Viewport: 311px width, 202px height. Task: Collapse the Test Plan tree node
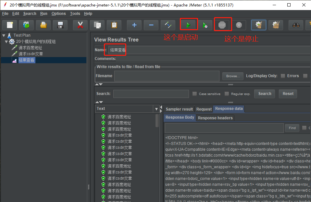pyautogui.click(x=4, y=35)
